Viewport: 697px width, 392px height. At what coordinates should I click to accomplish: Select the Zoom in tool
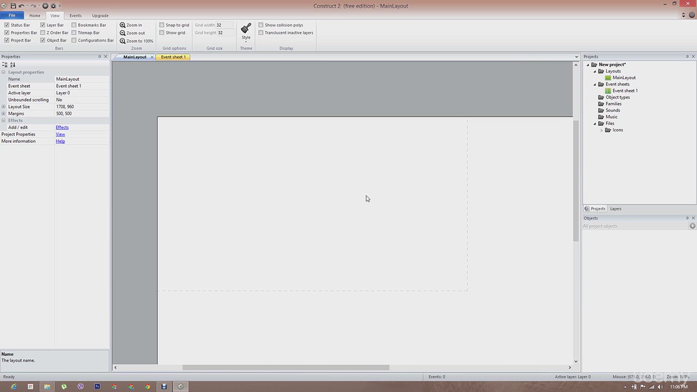click(132, 25)
